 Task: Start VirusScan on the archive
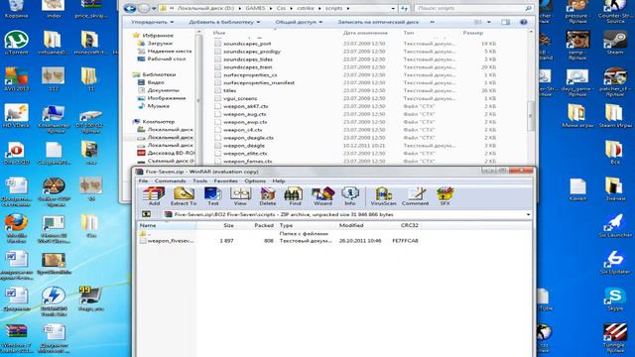click(x=383, y=196)
